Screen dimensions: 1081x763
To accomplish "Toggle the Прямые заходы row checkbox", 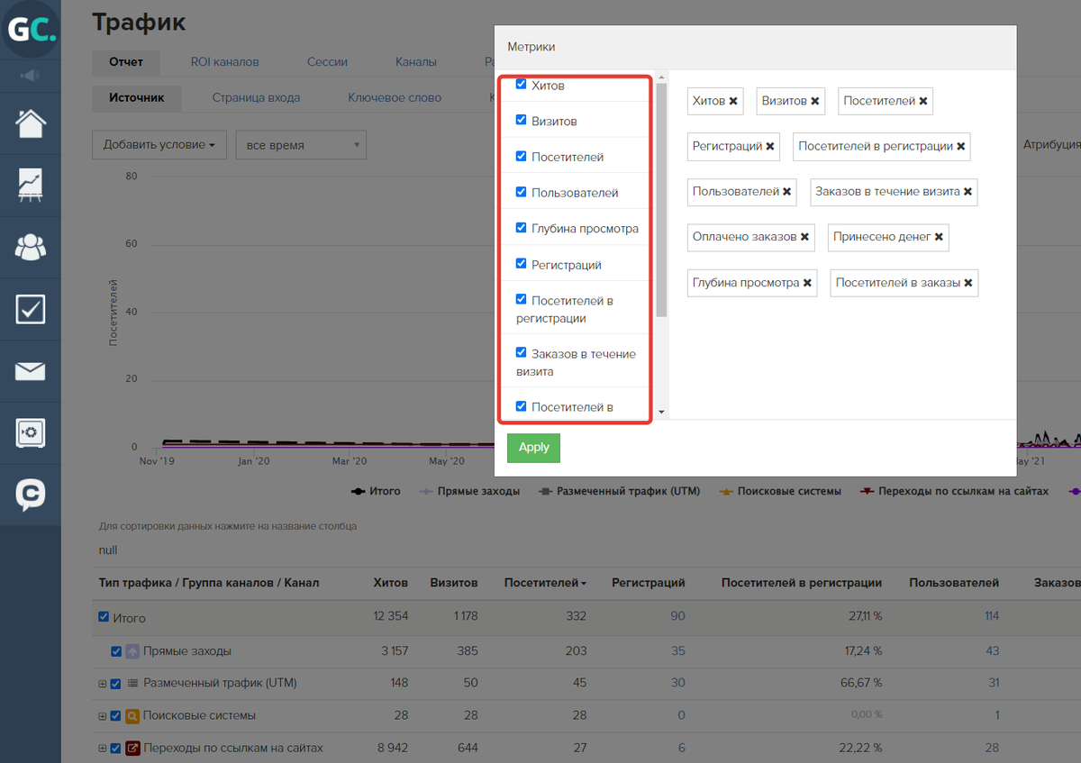I will coord(116,650).
